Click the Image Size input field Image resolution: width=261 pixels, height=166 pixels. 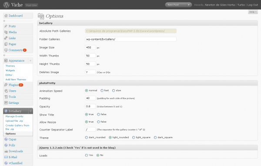[x=90, y=47]
